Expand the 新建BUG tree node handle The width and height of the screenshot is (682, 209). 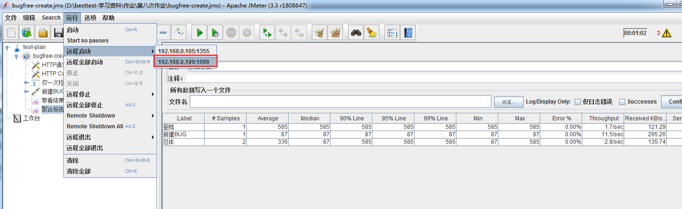coord(26,91)
